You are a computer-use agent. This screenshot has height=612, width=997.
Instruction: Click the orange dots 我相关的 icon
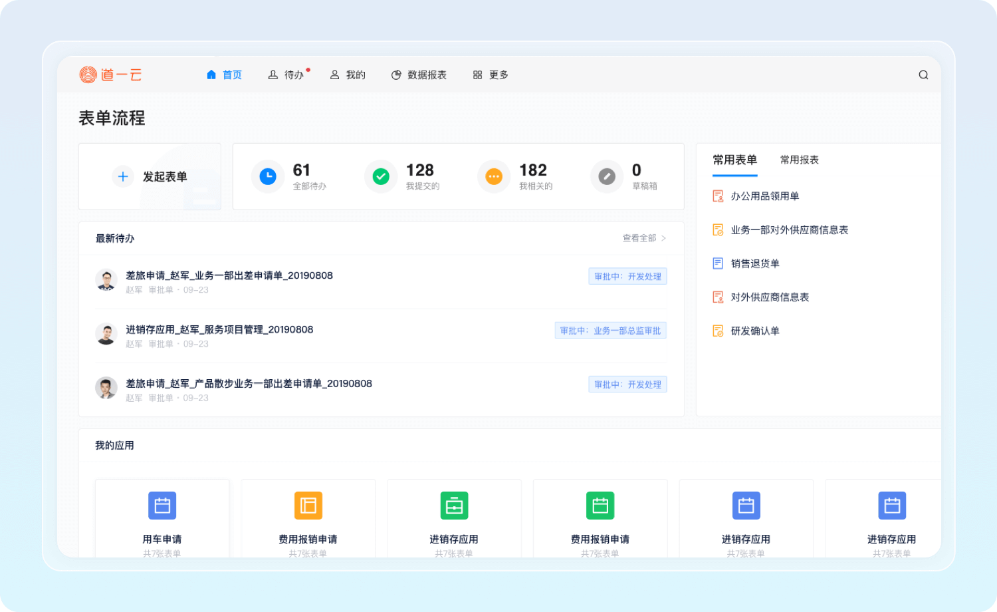(x=494, y=176)
